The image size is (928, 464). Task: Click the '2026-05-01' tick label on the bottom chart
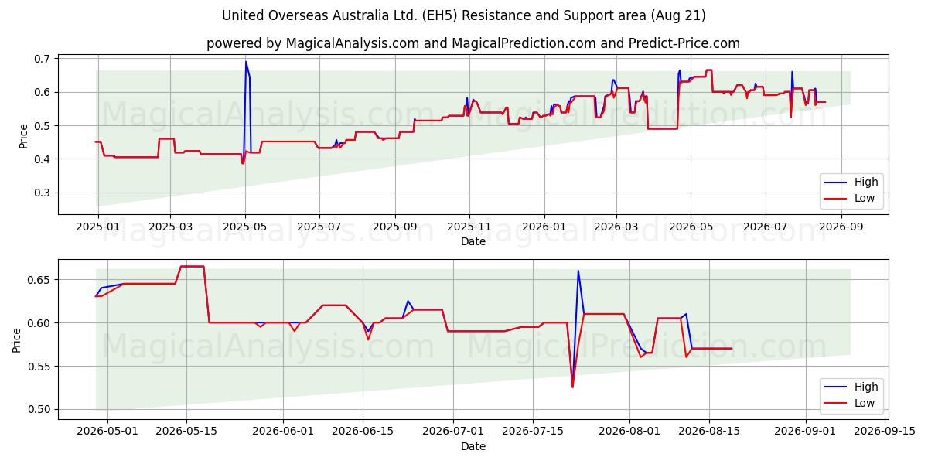[107, 432]
